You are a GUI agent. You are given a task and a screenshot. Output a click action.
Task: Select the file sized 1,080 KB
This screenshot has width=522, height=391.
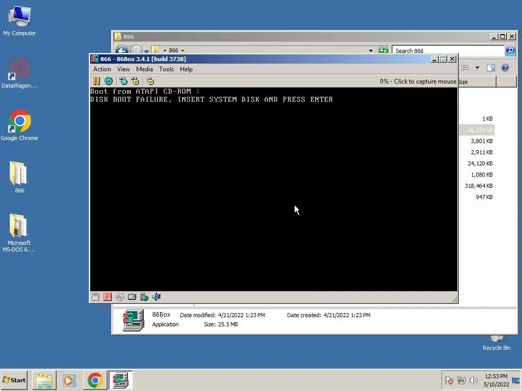[481, 175]
